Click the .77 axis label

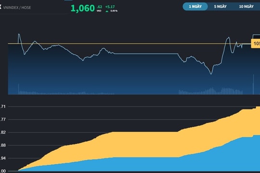pyautogui.click(x=3, y=119)
